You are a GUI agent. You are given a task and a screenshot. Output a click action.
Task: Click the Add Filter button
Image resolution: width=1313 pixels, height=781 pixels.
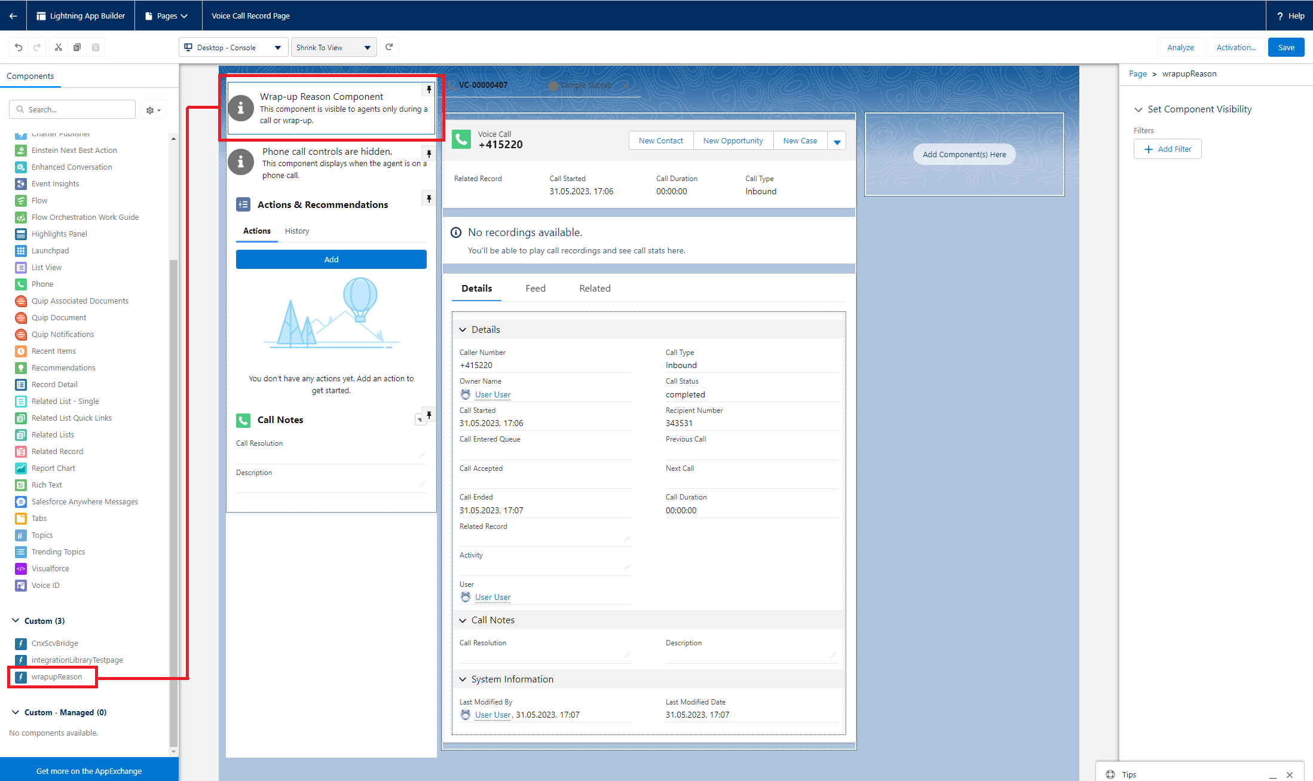click(x=1168, y=149)
